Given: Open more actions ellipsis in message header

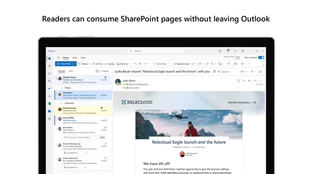Looking at the screenshot, I should click(x=261, y=81).
